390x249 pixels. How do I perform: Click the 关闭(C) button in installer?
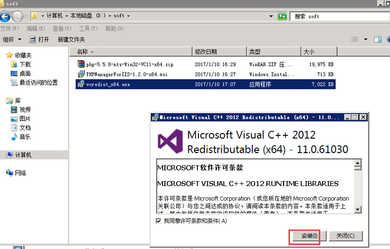coord(346,236)
